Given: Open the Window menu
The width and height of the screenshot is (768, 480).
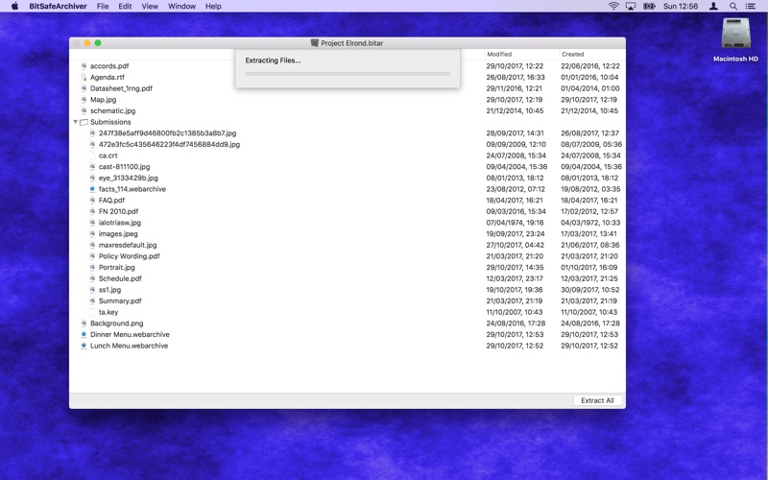Looking at the screenshot, I should [x=181, y=6].
